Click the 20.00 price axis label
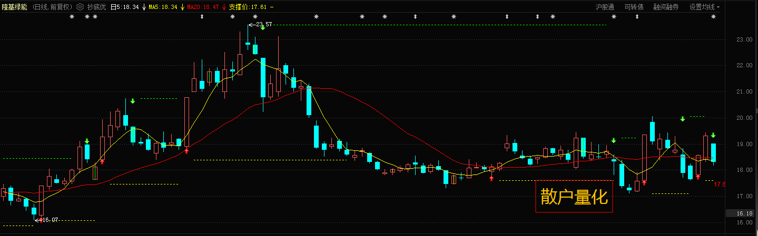The width and height of the screenshot is (758, 236). coord(744,118)
